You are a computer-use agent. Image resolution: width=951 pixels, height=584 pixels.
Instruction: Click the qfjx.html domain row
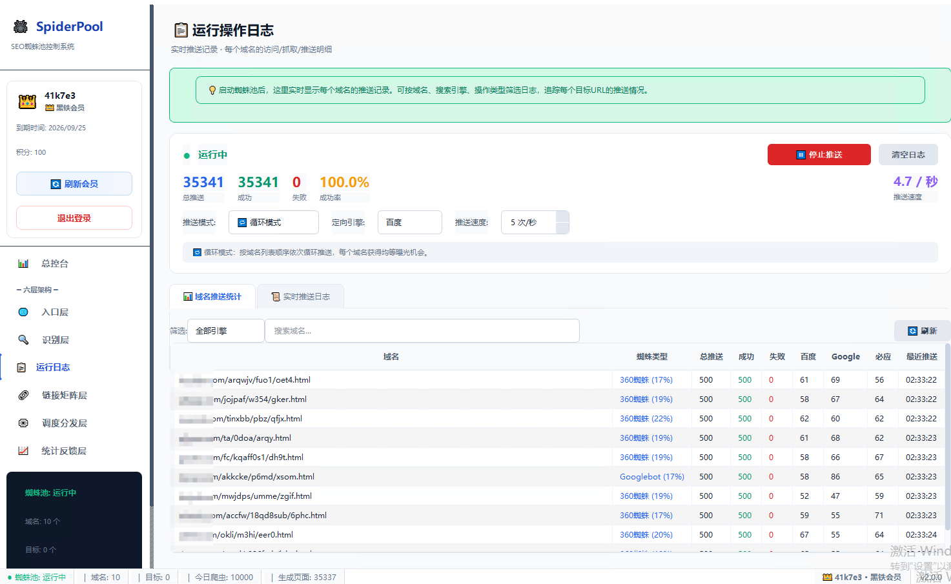click(x=558, y=419)
